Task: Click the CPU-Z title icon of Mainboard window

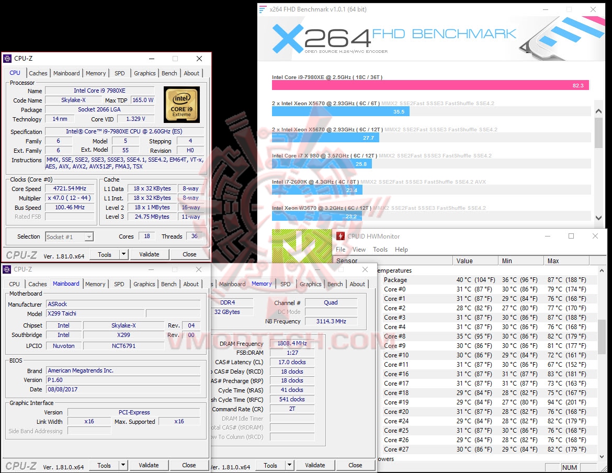Action: pyautogui.click(x=7, y=269)
